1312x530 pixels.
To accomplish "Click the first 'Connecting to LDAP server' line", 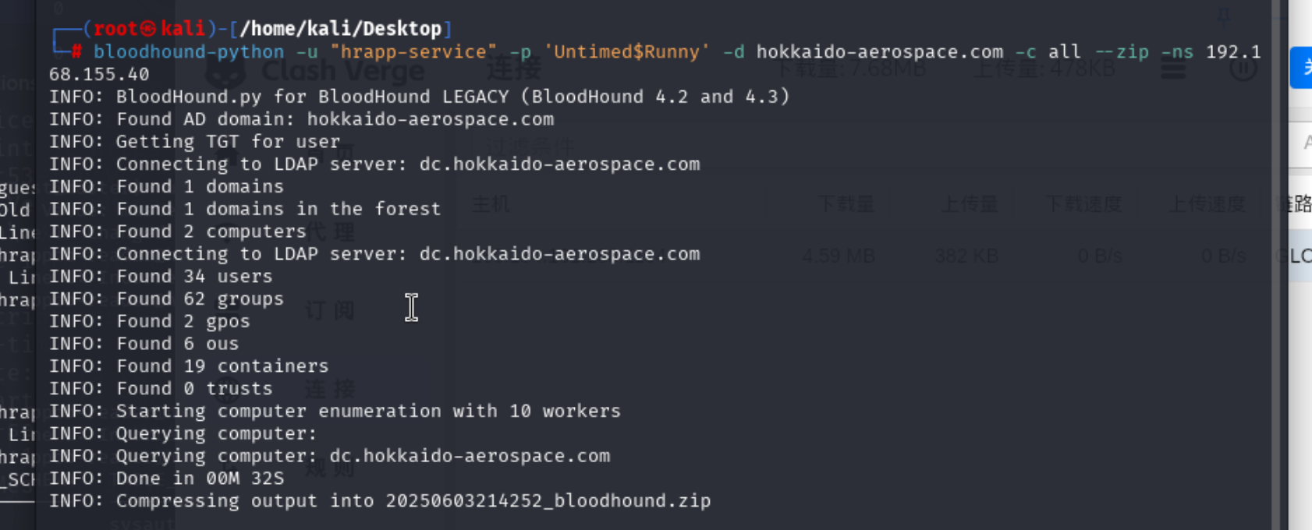I will click(374, 164).
